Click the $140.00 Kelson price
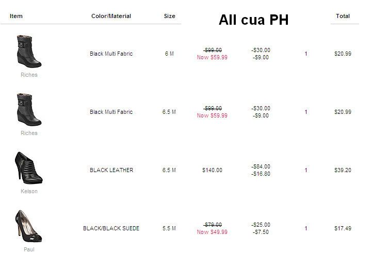Image resolution: width=372 pixels, height=254 pixels. click(x=212, y=170)
